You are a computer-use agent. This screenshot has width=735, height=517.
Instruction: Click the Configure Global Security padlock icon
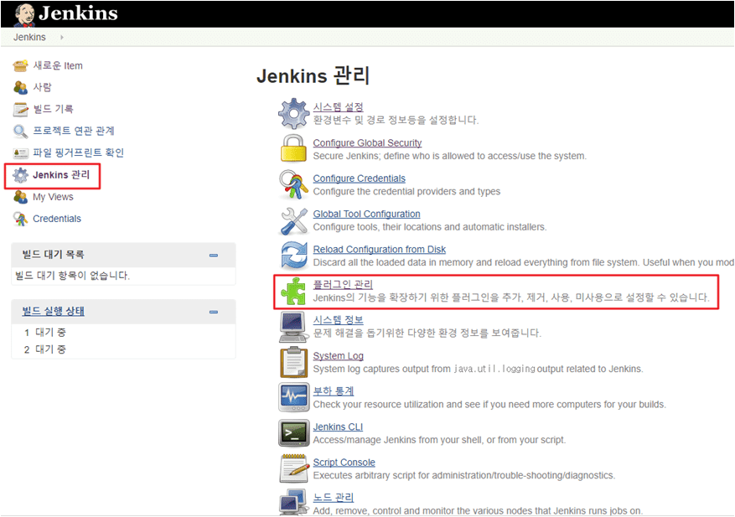pos(293,148)
